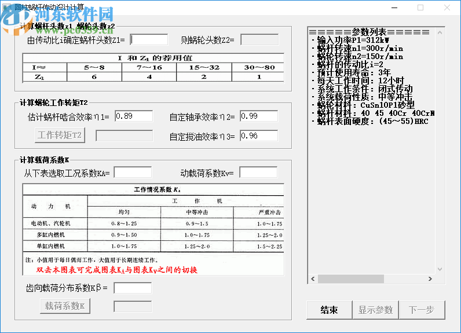Click the working condition factor KA input field

pyautogui.click(x=133, y=173)
